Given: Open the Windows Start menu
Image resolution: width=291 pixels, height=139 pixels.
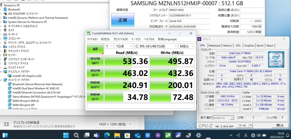Looking at the screenshot, I should pos(66,135).
